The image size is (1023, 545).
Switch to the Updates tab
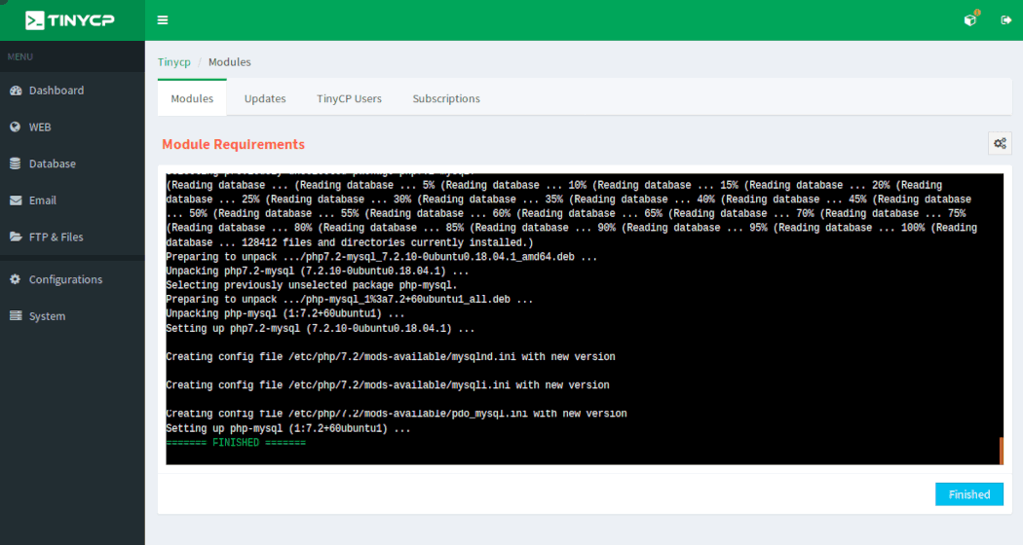pyautogui.click(x=265, y=98)
